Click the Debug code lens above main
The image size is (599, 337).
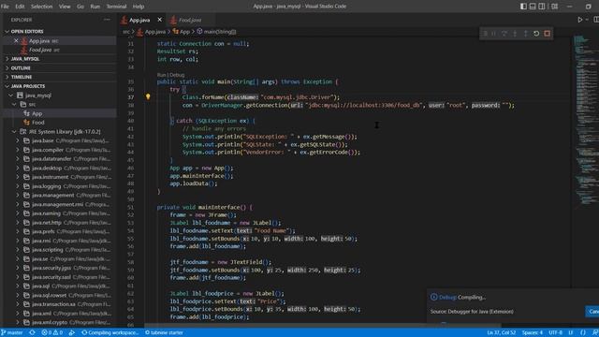pos(177,75)
